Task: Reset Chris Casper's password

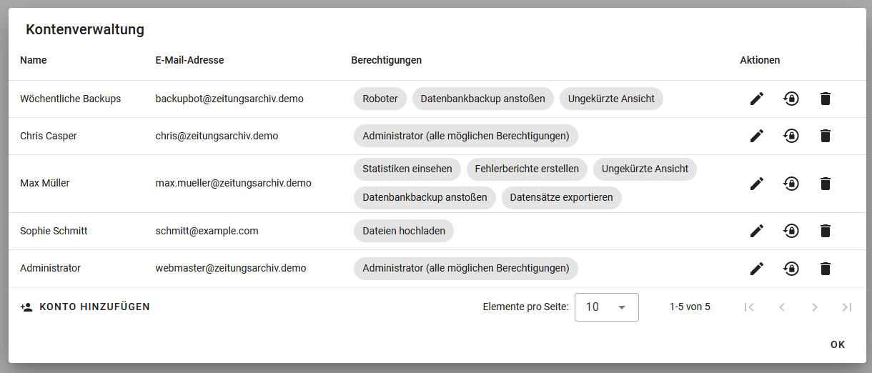Action: [x=791, y=136]
